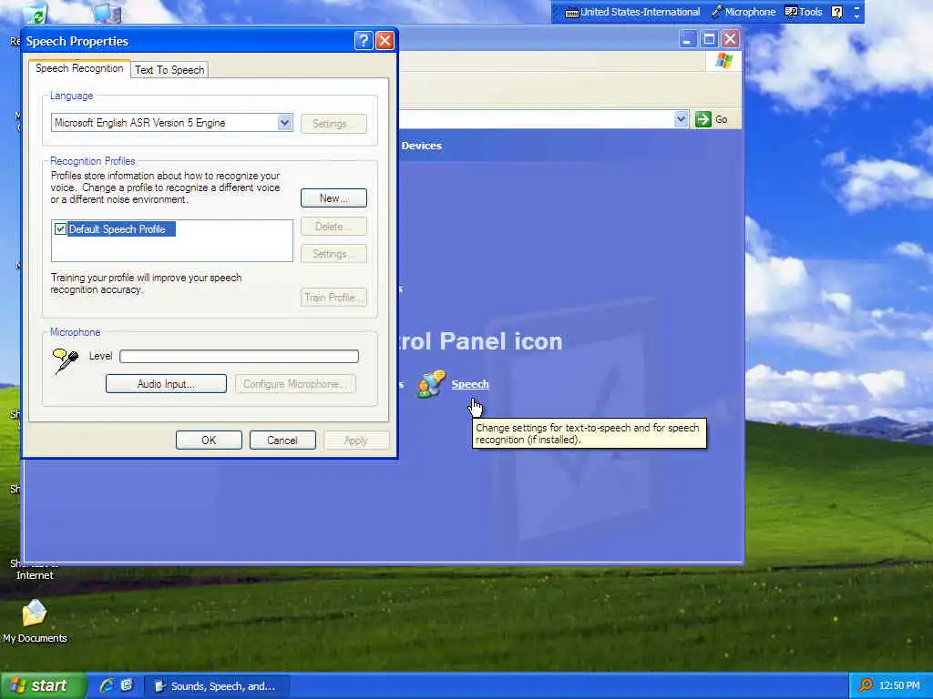Click the microphone Level meter bar

coord(240,356)
